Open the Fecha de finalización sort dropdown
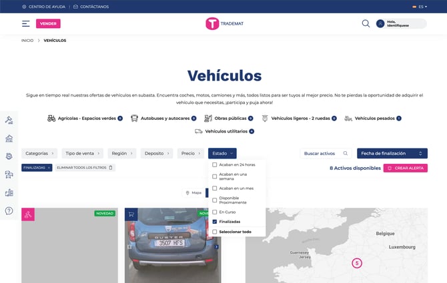 coord(392,153)
